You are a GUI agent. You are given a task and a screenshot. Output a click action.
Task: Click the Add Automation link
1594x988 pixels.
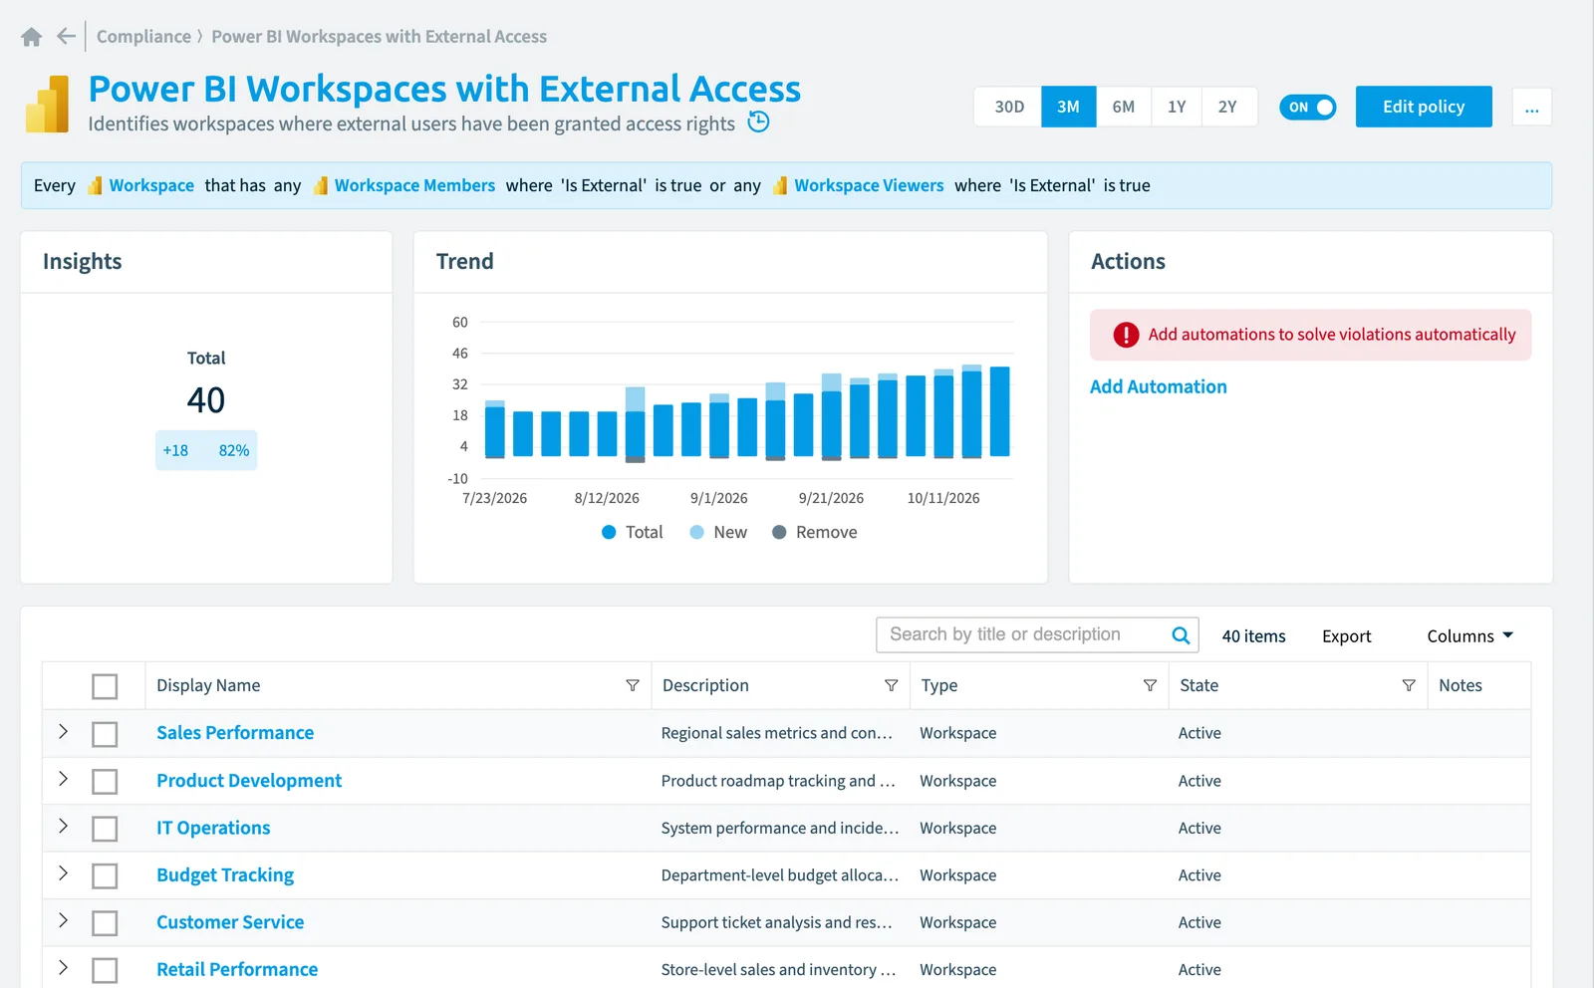tap(1158, 386)
